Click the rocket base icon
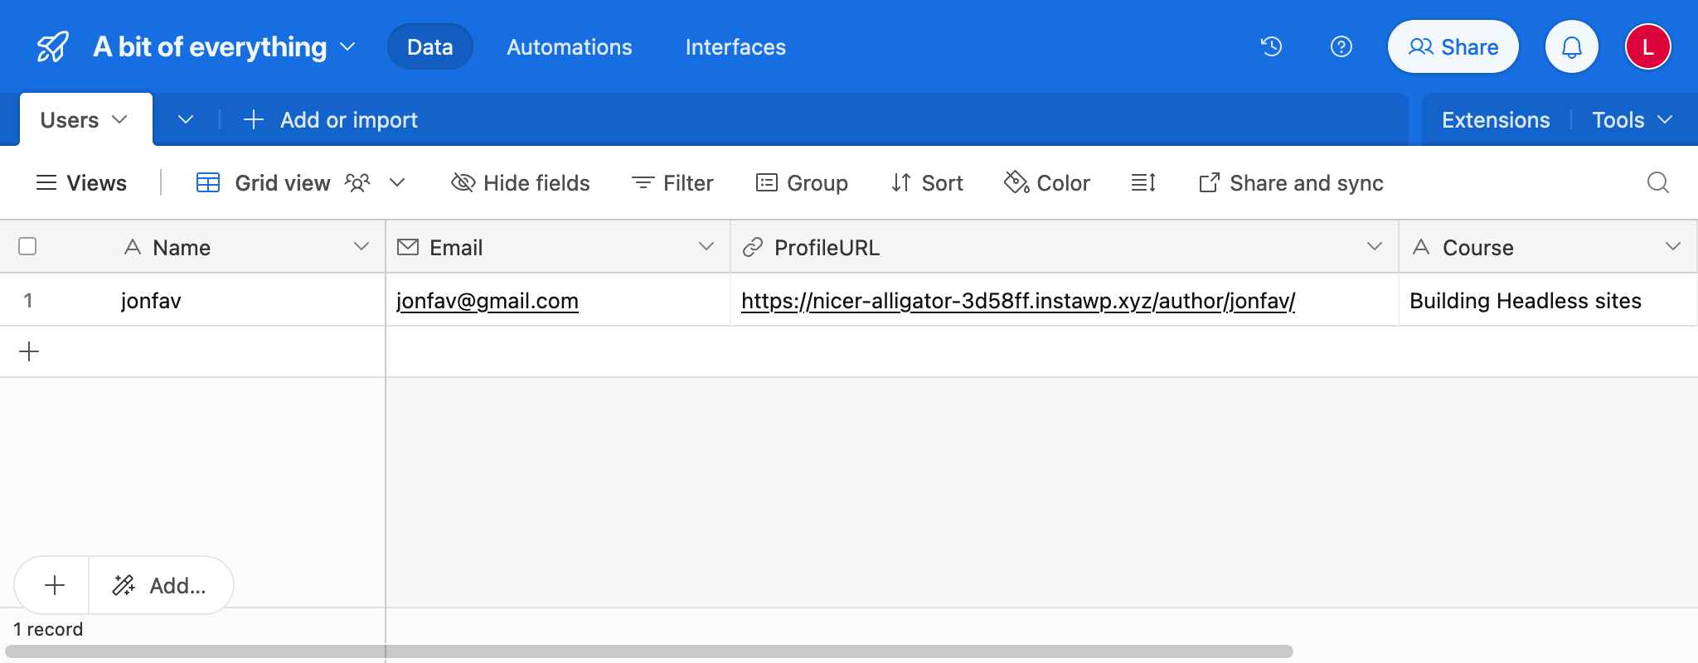The width and height of the screenshot is (1698, 663). tap(53, 47)
